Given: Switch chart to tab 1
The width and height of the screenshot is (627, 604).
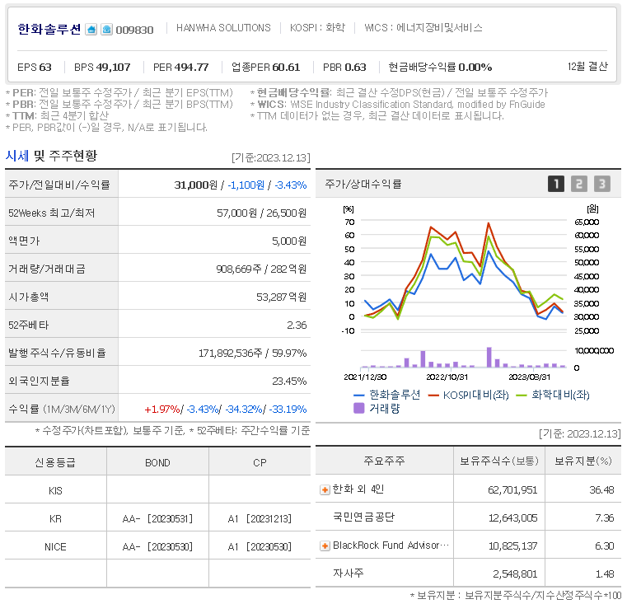Looking at the screenshot, I should [x=556, y=184].
